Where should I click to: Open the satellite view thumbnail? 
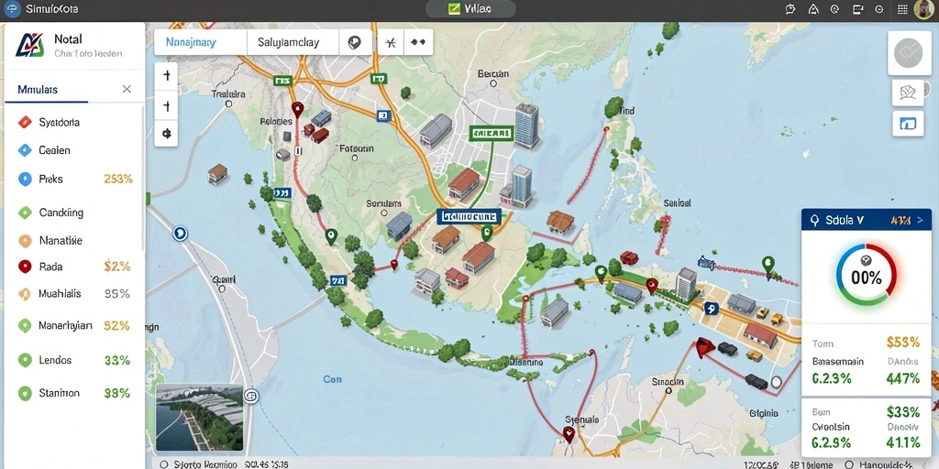tap(199, 417)
